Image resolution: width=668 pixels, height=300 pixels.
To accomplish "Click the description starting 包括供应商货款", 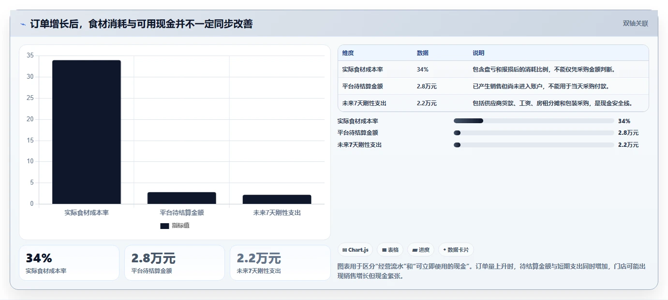I will 552,103.
